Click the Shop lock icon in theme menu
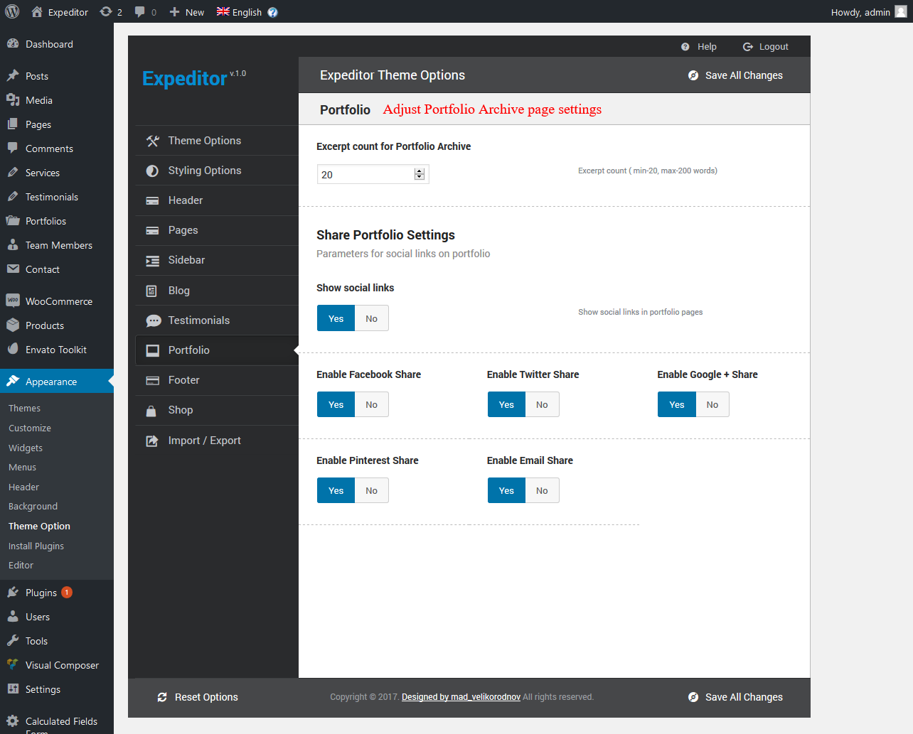Screen dimensions: 913x734 pyautogui.click(x=151, y=411)
